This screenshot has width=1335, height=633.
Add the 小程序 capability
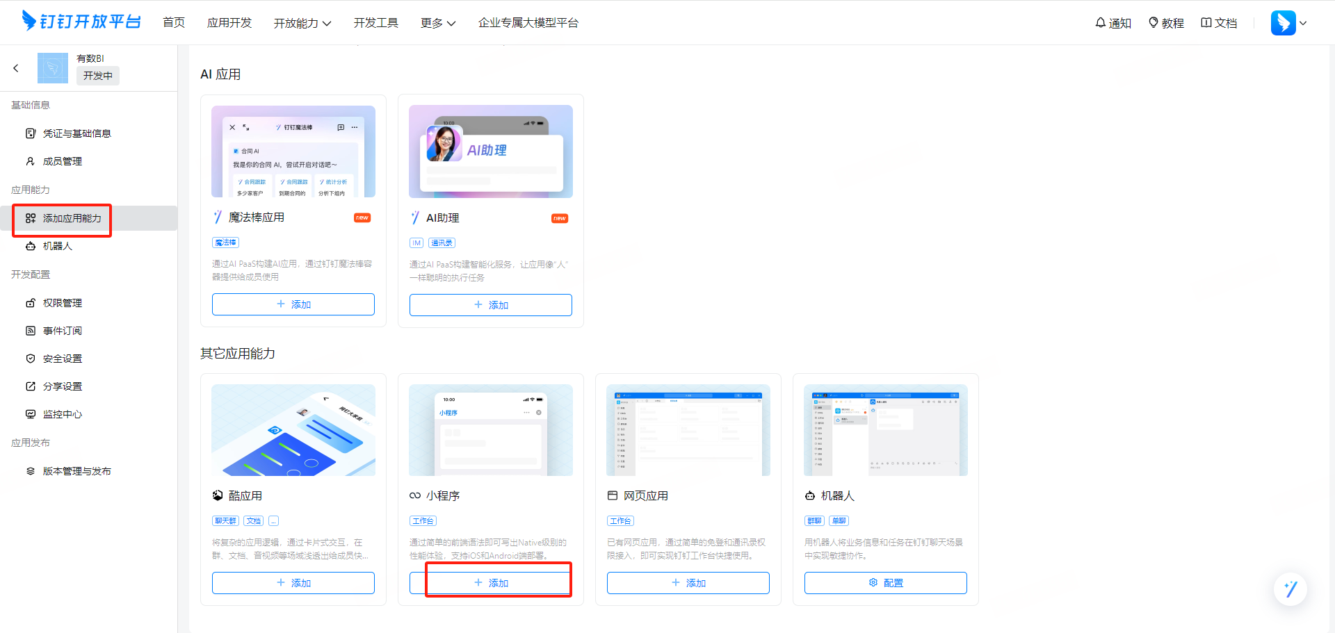coord(491,583)
